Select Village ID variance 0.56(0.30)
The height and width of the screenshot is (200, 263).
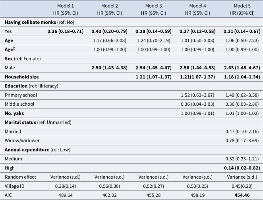110,186
